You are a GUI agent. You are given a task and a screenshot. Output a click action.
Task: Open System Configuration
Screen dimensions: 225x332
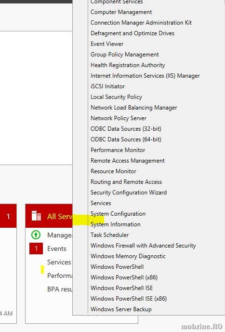[118, 214]
